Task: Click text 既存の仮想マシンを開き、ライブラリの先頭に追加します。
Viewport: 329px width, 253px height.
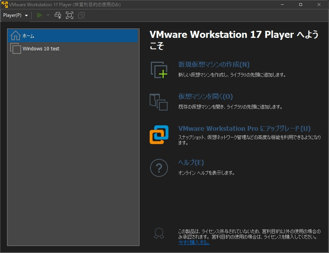Action: (230, 107)
